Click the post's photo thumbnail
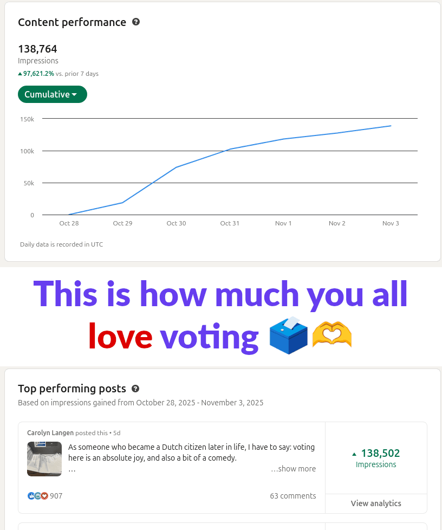The height and width of the screenshot is (530, 442). tap(44, 458)
